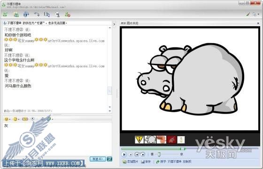Viewport: 263px width, 169px height.
Task: Click the 添加图片 add photos button
Action: click(x=131, y=161)
